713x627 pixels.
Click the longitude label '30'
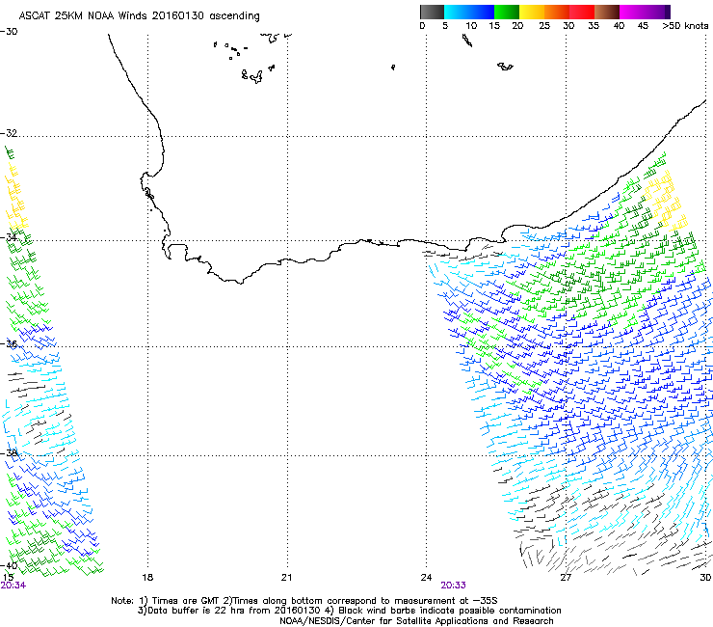pos(705,578)
